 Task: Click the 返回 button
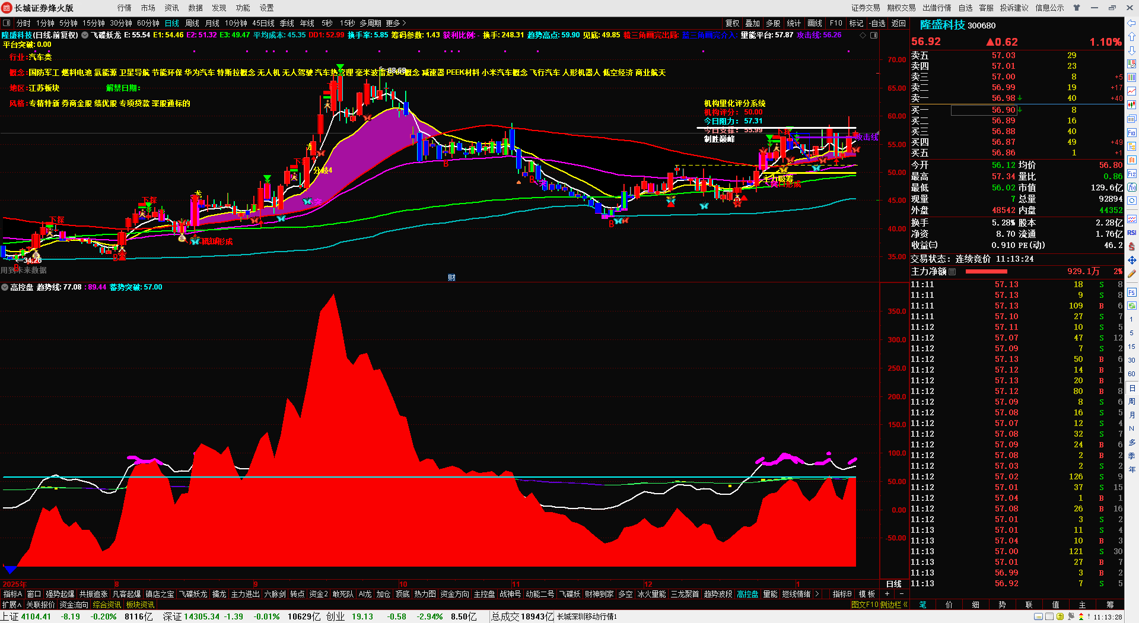(898, 23)
